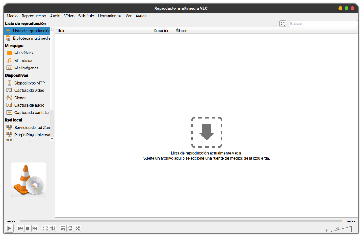Start playback with the Play button
Viewport: 362px width, 237px height.
pyautogui.click(x=9, y=228)
